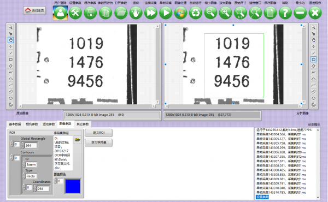Click vertical scrollbar of left image view
This screenshot has width=328, height=202.
[158, 64]
